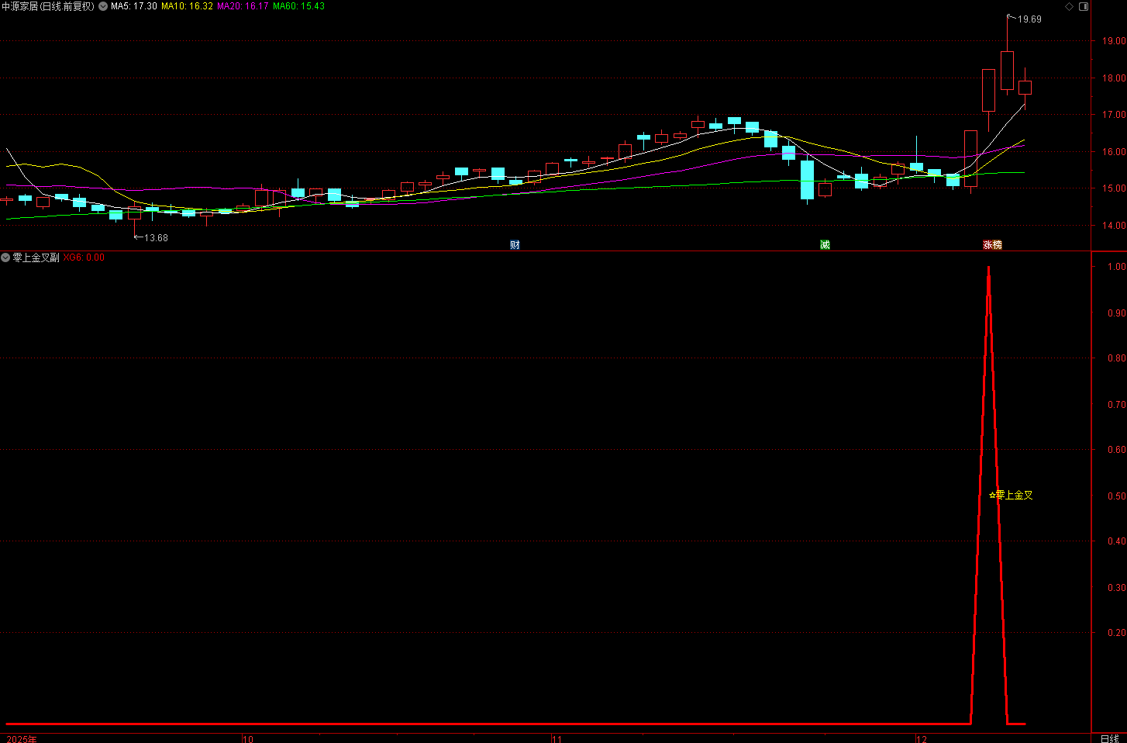Click the 1.00 indicator axis value
1127x743 pixels.
tap(1116, 267)
